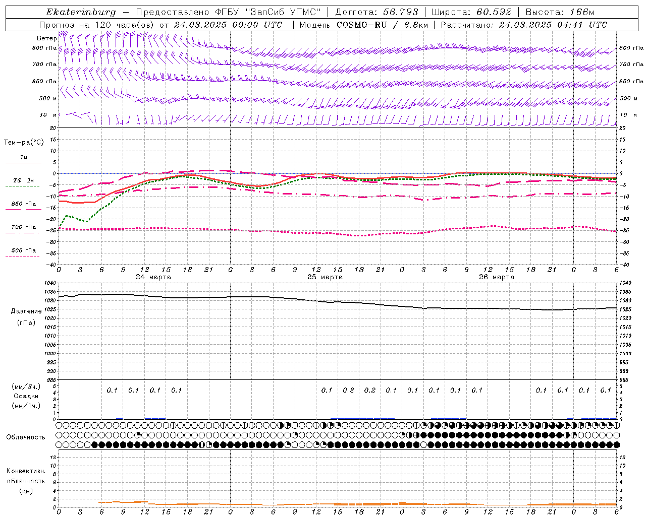Click the "Конвективн." convective cloud label
Screen dimensions: 646x516
point(26,471)
